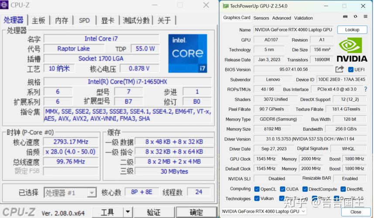Click the Socket 1700 LGA value
374x218 pixels.
[101, 58]
